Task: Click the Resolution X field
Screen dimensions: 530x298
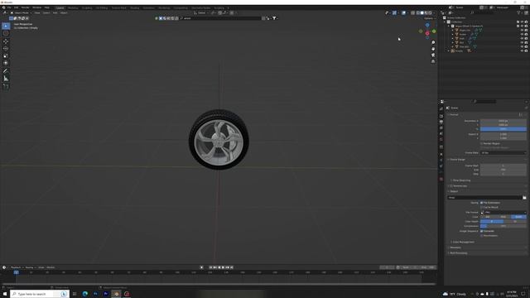Action: pos(503,121)
